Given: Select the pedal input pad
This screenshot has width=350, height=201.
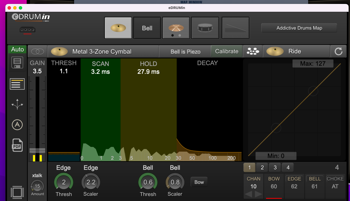Looking at the screenshot, I should point(235,28).
